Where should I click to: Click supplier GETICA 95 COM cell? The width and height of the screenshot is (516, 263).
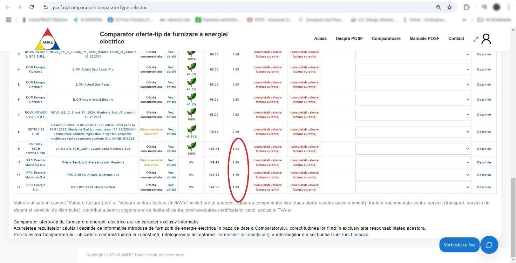[36, 132]
